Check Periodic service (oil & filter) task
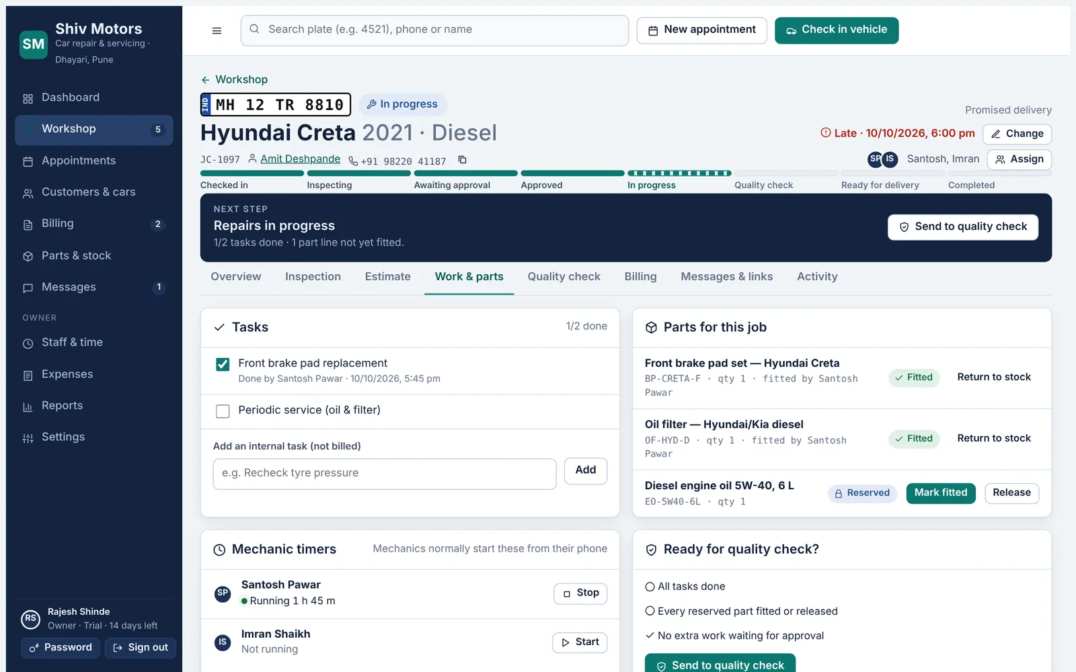1076x672 pixels. [223, 411]
